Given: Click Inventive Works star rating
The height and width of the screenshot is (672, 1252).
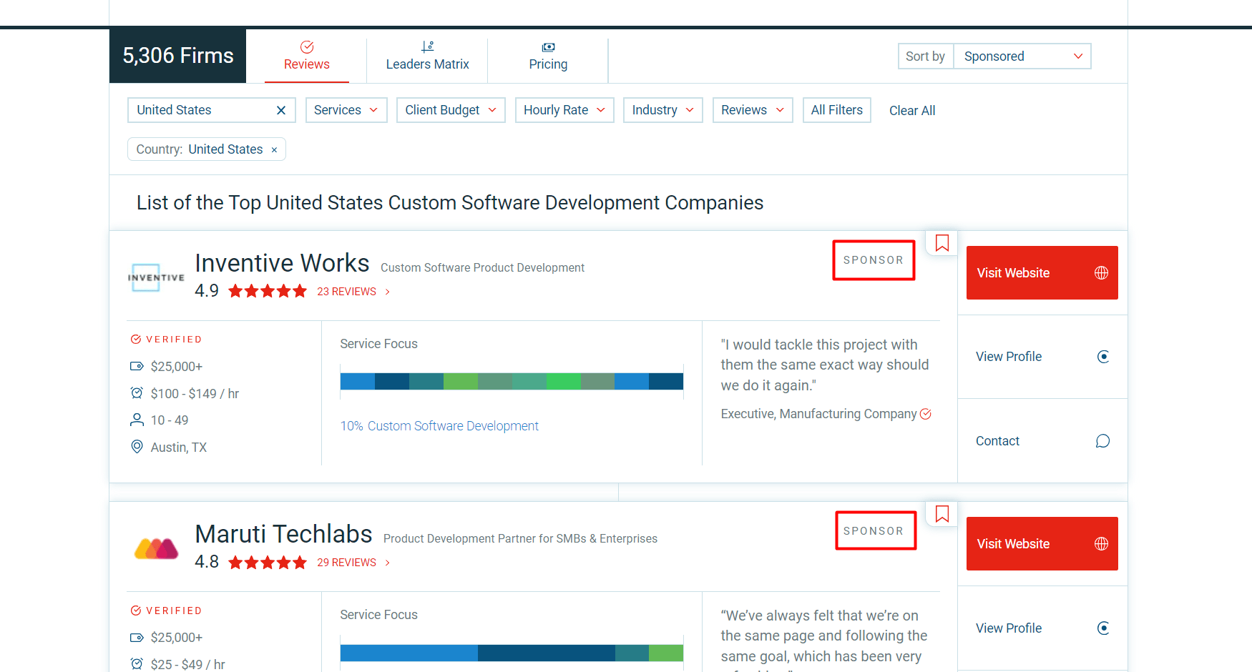Looking at the screenshot, I should (x=268, y=291).
